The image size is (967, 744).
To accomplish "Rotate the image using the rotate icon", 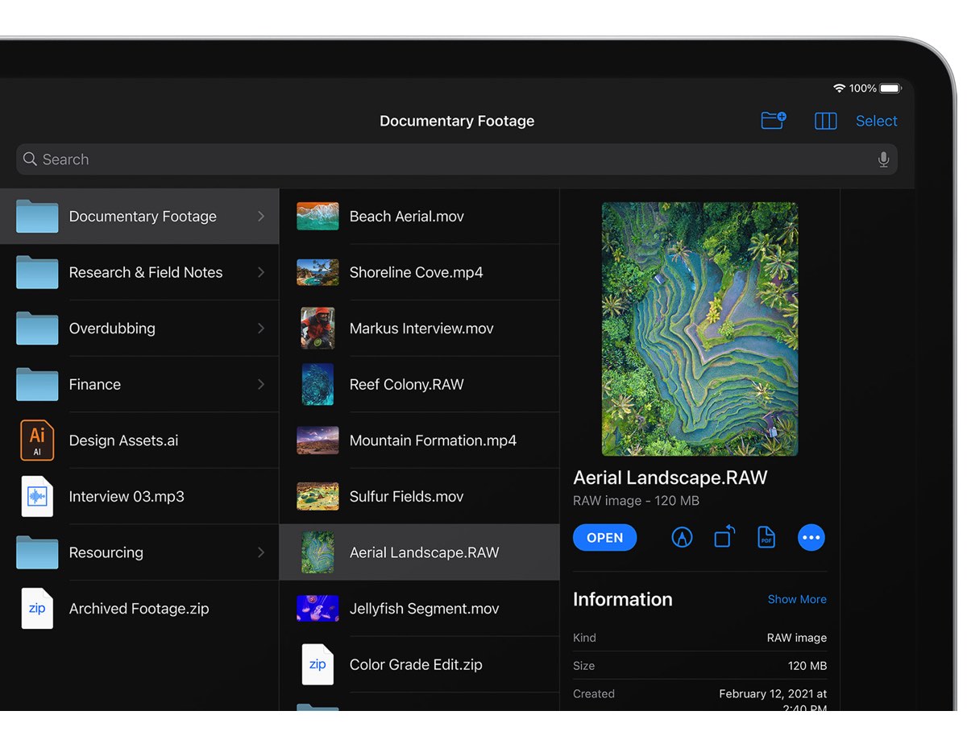I will pos(724,537).
